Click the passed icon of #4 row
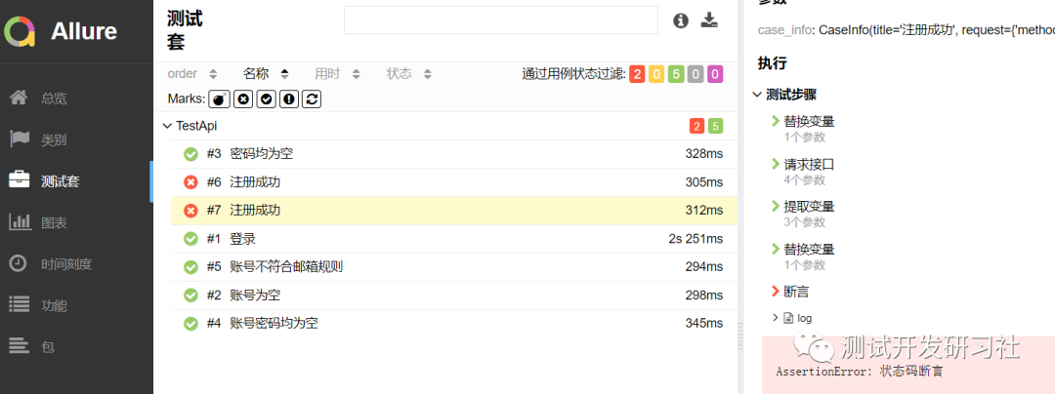This screenshot has height=394, width=1055. tap(190, 324)
